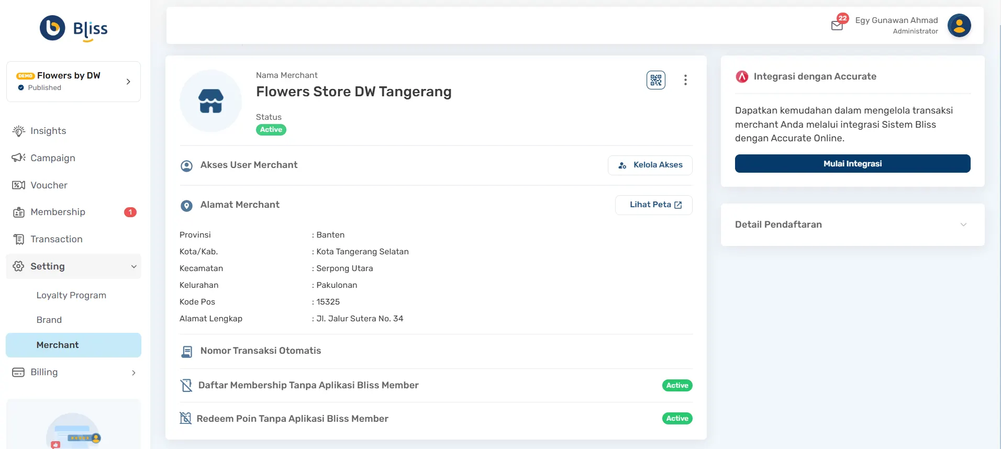Open Insights in the sidebar
The width and height of the screenshot is (1001, 449).
point(73,131)
